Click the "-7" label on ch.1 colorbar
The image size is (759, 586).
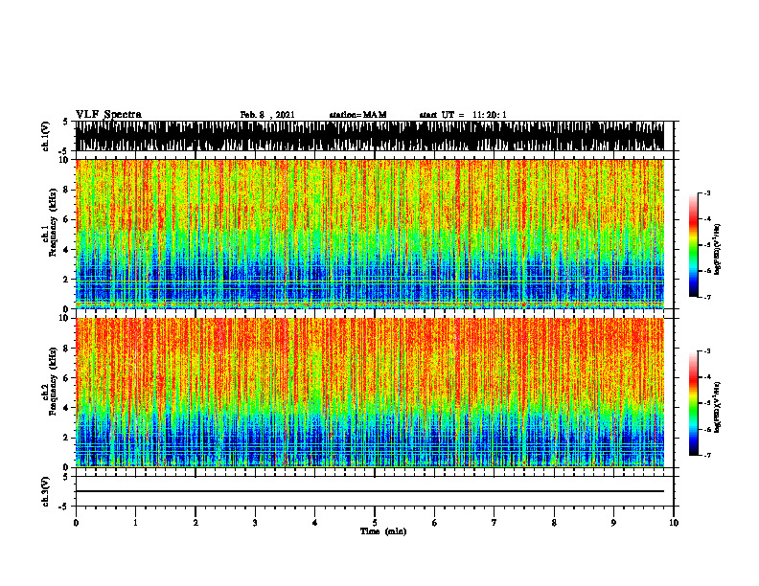pos(707,298)
